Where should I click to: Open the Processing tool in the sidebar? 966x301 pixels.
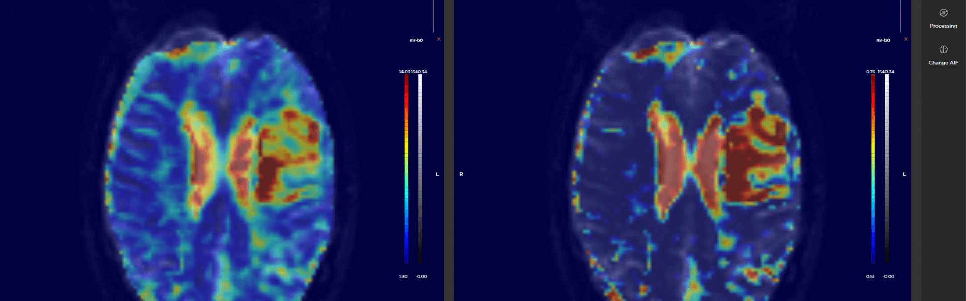(x=943, y=18)
